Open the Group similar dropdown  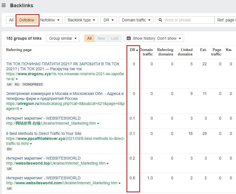[63, 38]
